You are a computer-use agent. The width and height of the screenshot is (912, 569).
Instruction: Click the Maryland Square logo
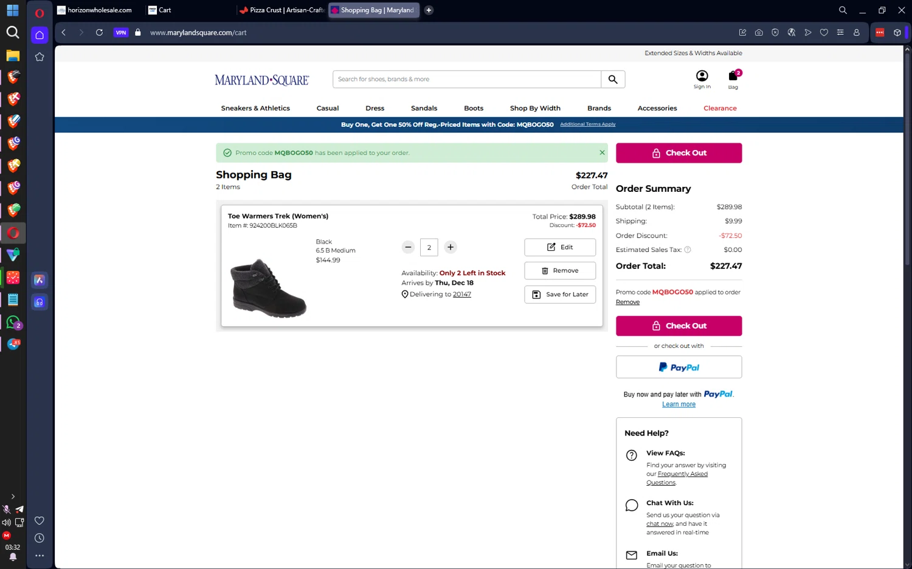click(x=261, y=80)
